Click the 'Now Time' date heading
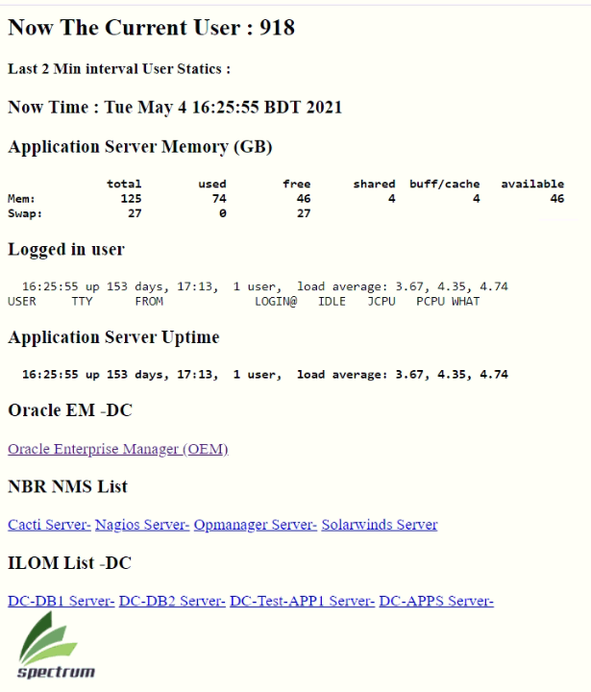591x692 pixels. point(174,107)
